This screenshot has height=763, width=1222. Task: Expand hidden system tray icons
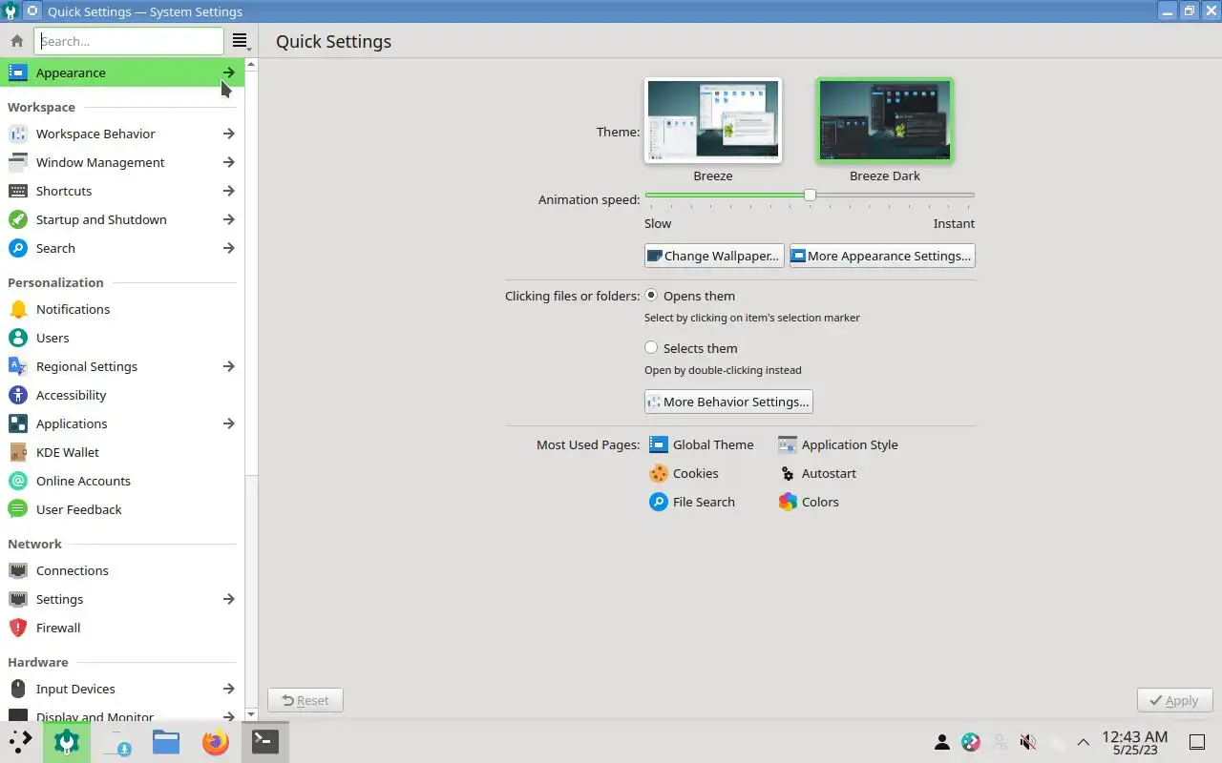click(x=1084, y=742)
